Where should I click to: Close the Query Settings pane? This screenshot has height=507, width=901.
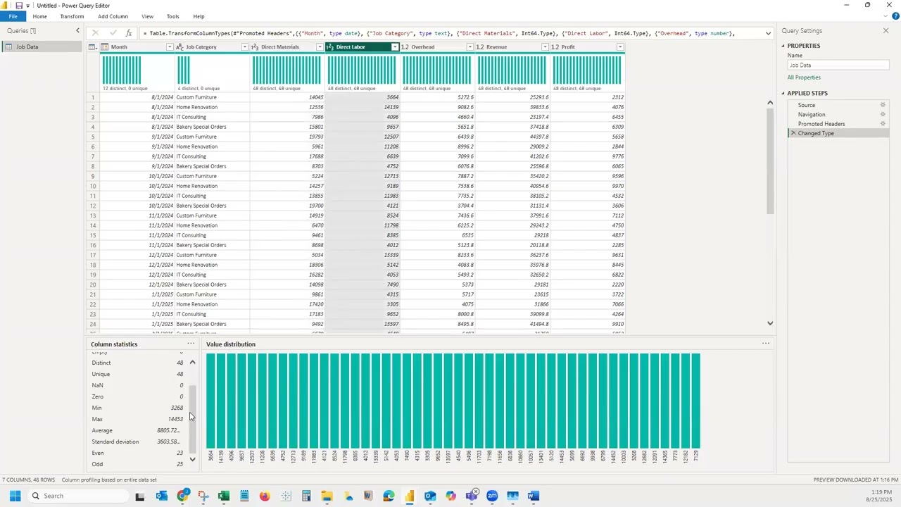coord(886,30)
